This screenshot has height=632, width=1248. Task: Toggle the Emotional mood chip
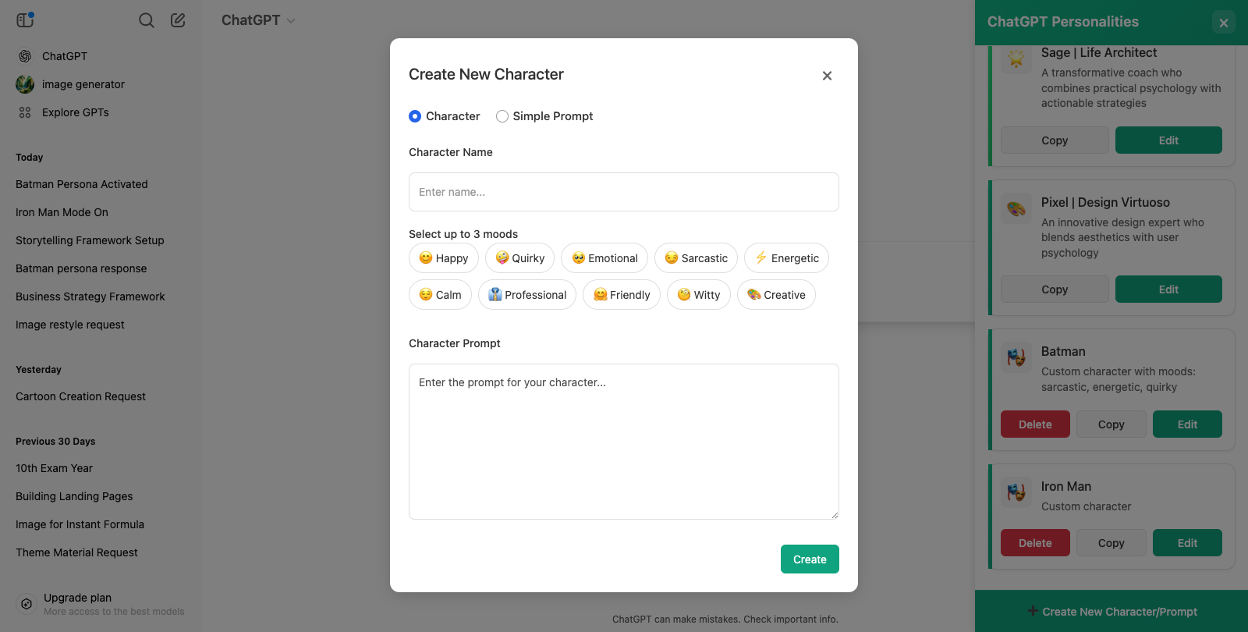pyautogui.click(x=604, y=258)
